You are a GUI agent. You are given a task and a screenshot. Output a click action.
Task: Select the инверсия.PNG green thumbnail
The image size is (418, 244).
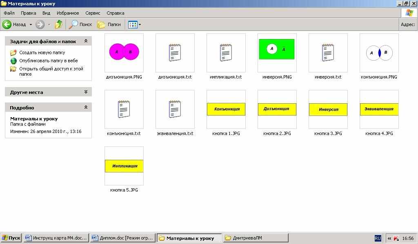pyautogui.click(x=277, y=49)
